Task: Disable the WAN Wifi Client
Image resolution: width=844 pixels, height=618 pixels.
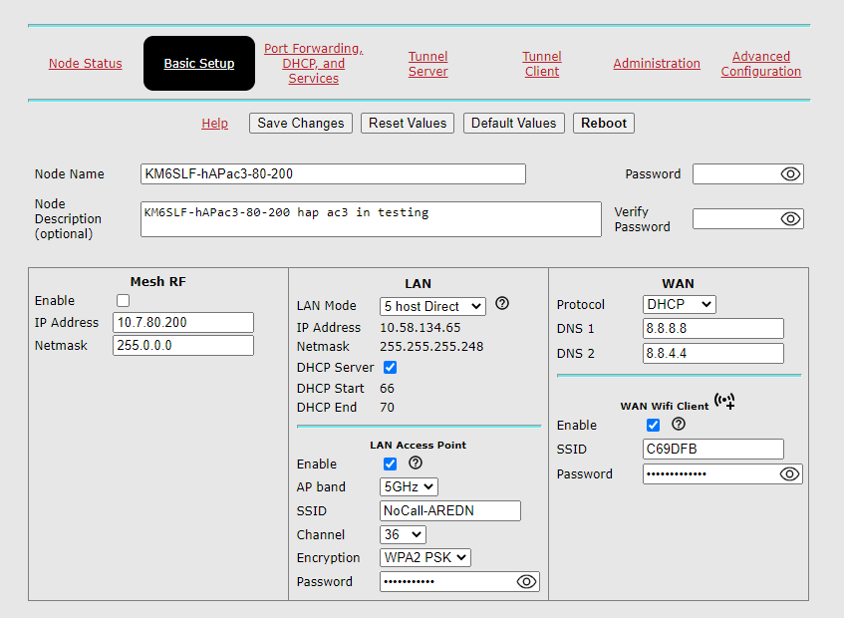Action: [x=653, y=425]
